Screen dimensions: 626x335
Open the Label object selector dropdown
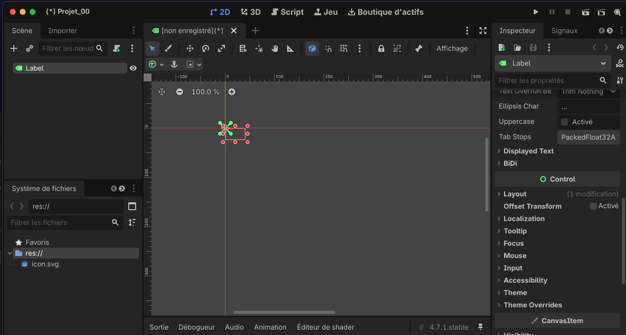553,63
